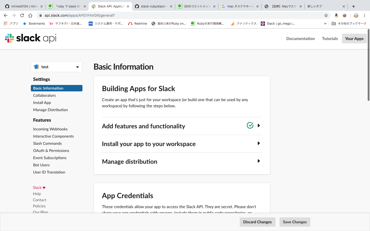Open the Chrome three-dot menu
This screenshot has width=370, height=231.
(364, 15)
